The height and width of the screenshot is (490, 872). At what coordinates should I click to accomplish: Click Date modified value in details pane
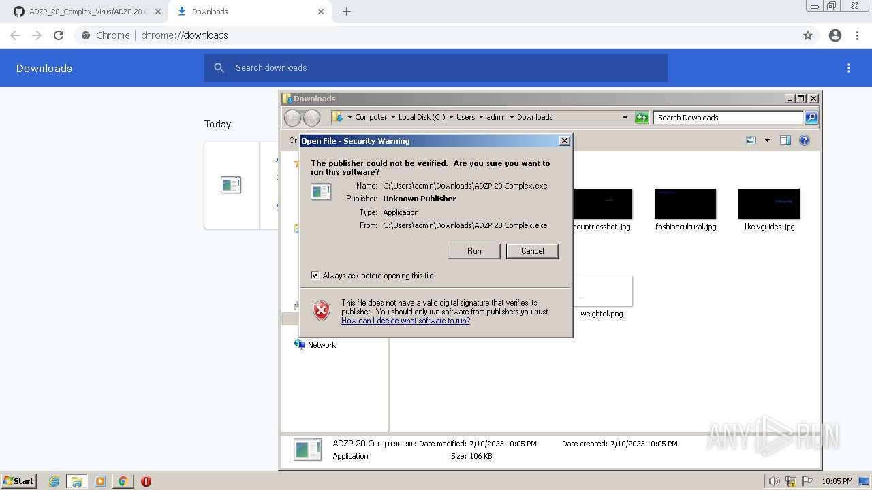(503, 444)
